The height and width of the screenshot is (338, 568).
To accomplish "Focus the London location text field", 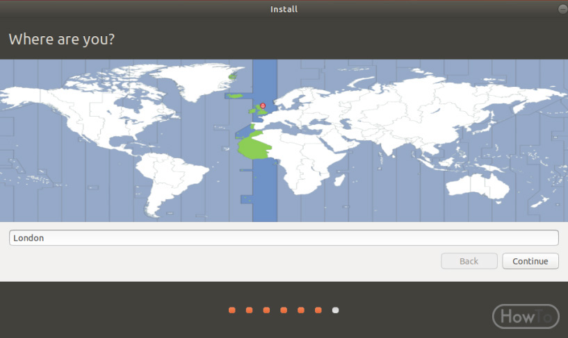I will (284, 238).
